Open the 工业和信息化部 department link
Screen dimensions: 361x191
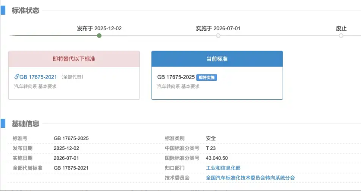tap(223, 168)
